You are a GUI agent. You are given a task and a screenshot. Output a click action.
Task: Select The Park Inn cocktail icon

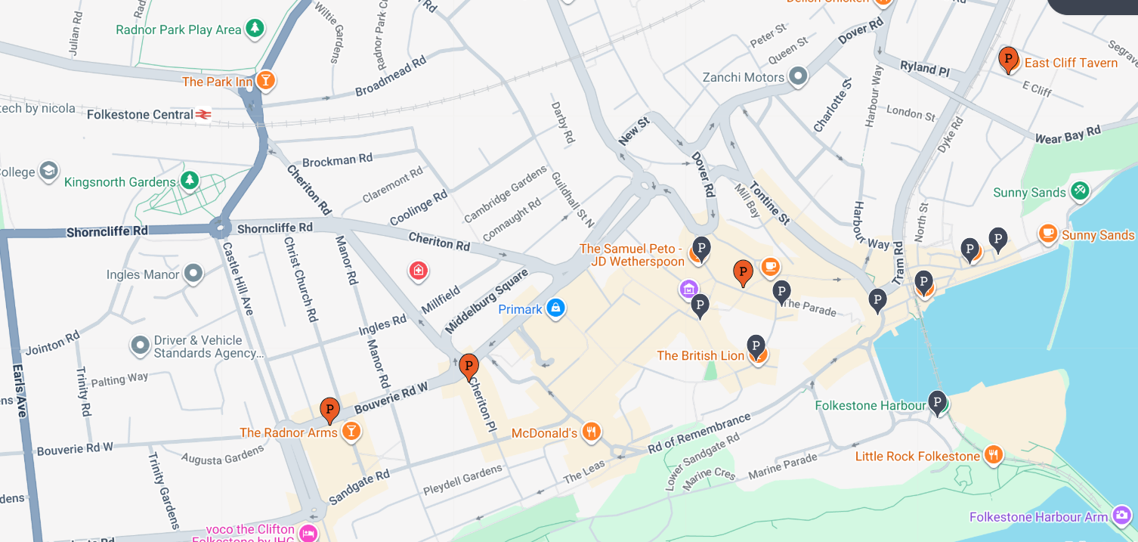tap(265, 80)
